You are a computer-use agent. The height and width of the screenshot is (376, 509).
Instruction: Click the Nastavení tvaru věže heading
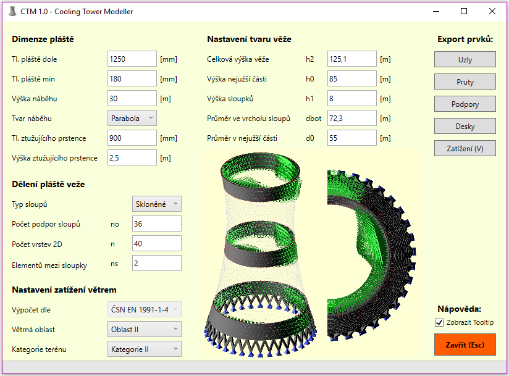(x=249, y=40)
